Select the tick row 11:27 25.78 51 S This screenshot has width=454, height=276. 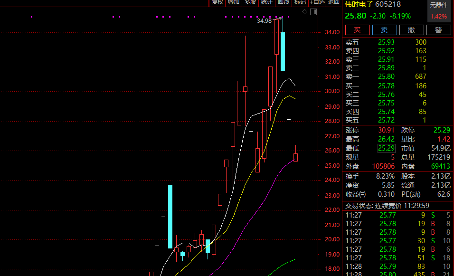[x=398, y=258]
